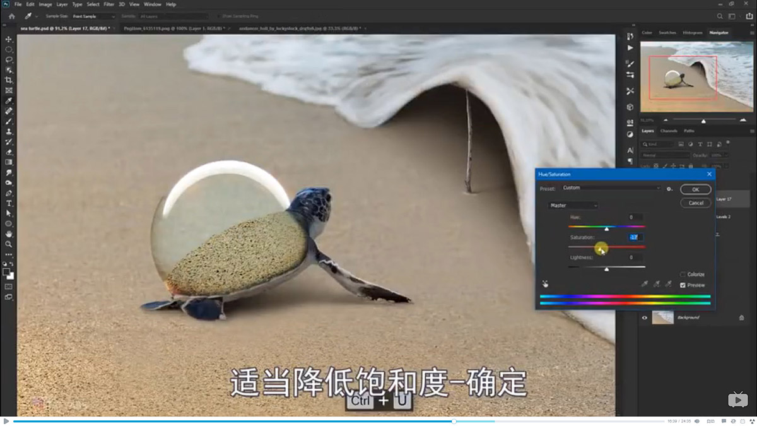The height and width of the screenshot is (426, 757).
Task: Select the Horizontal Type tool
Action: (x=9, y=203)
